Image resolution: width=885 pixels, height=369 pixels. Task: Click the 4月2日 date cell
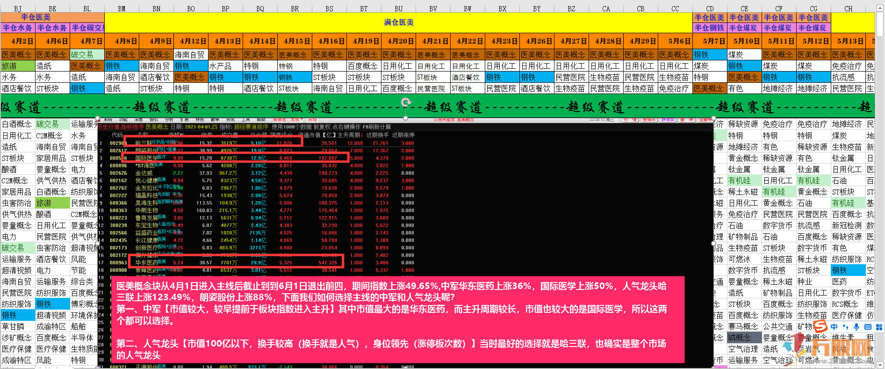(x=18, y=41)
